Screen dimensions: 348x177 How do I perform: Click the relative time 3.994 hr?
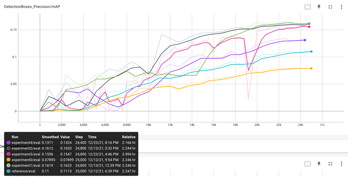tap(129, 154)
